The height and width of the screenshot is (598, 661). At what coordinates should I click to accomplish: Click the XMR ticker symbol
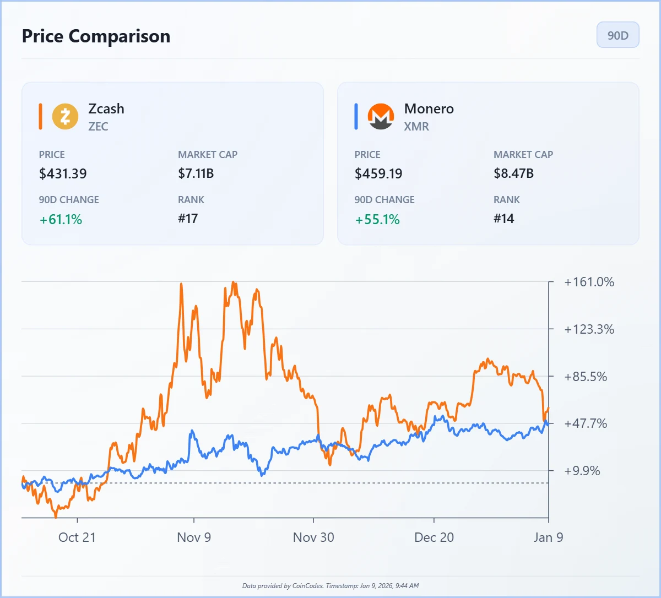(416, 127)
